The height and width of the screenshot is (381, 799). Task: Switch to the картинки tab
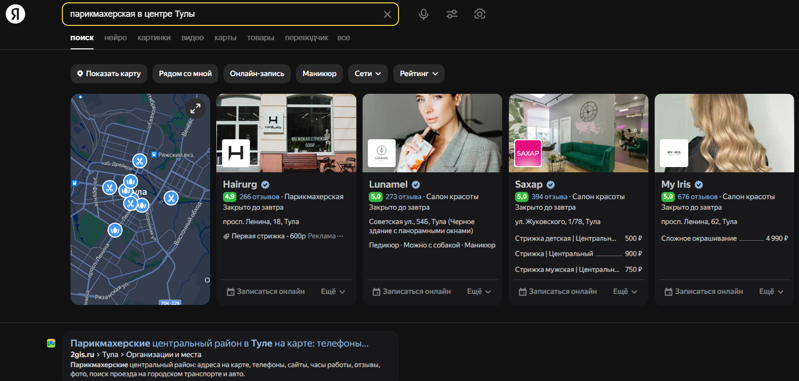click(x=154, y=38)
